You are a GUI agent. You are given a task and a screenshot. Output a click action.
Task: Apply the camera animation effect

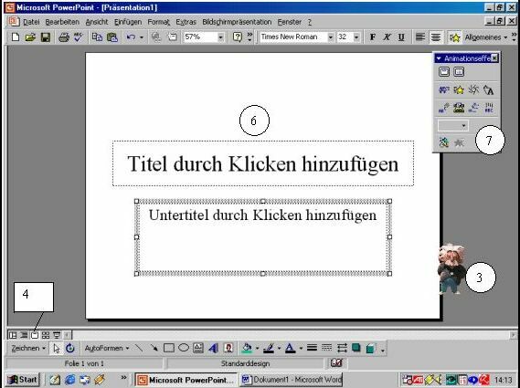(x=473, y=89)
